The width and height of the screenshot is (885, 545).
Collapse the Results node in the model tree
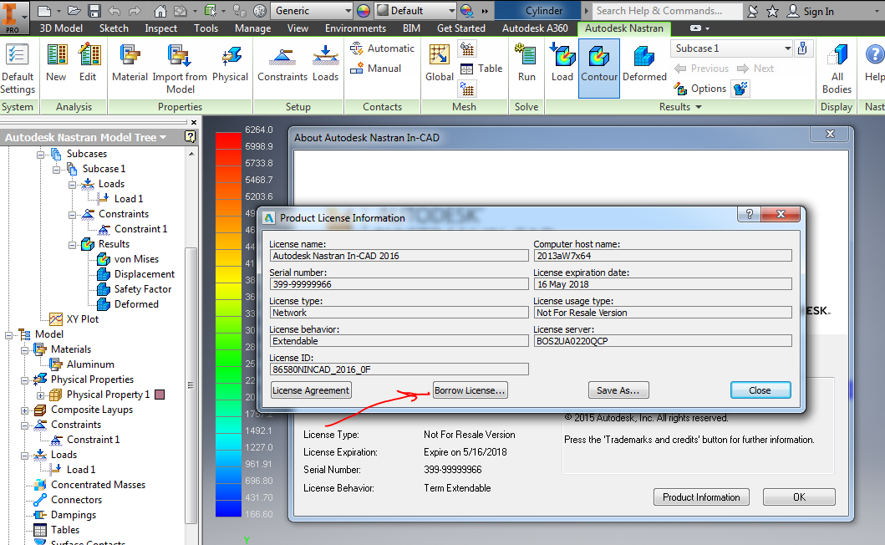click(x=74, y=243)
